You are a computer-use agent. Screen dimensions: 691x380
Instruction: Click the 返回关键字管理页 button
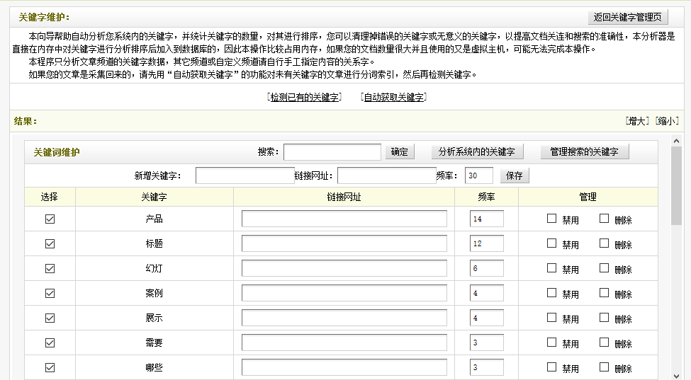628,18
